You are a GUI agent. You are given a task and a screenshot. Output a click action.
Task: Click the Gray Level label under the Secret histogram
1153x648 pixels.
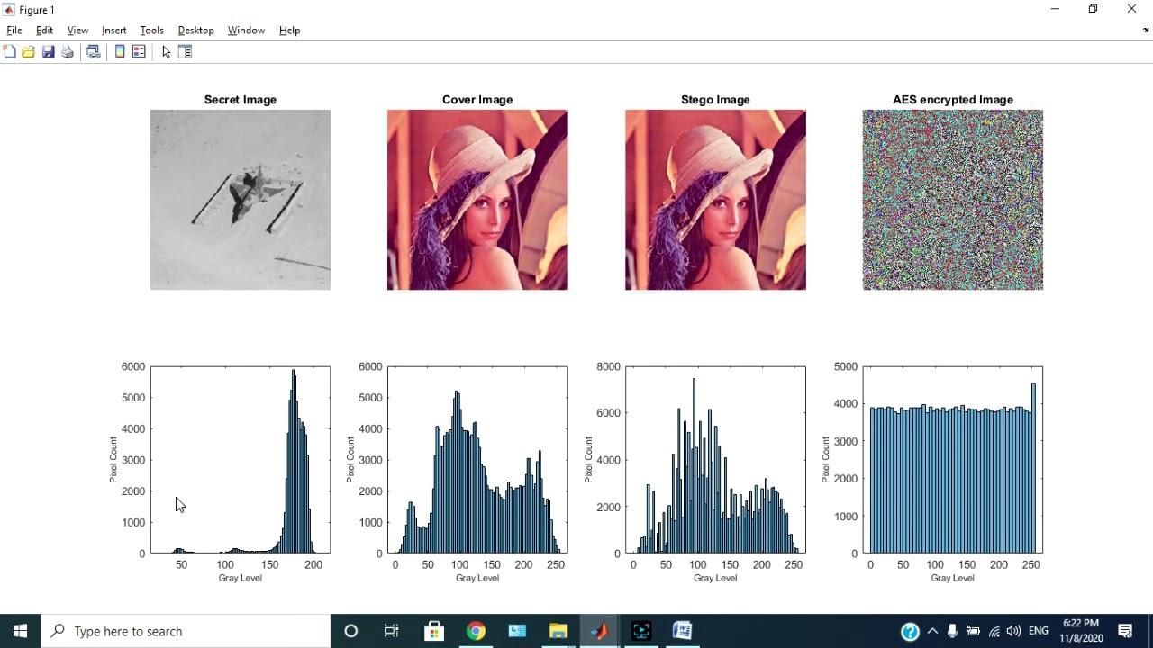(x=241, y=578)
